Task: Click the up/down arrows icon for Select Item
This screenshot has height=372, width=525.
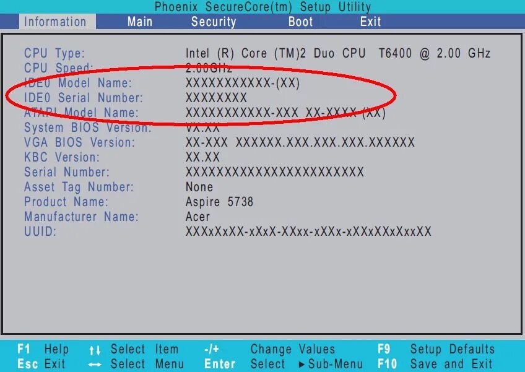Action: point(95,350)
